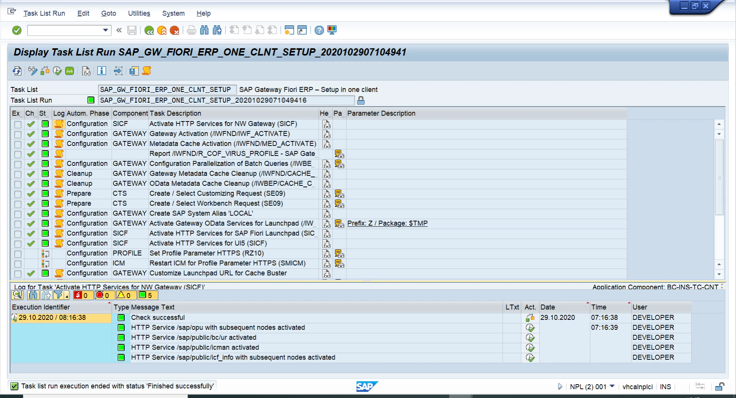Click the green Enter checkmark icon
Viewport: 736px width, 398px height.
17,30
